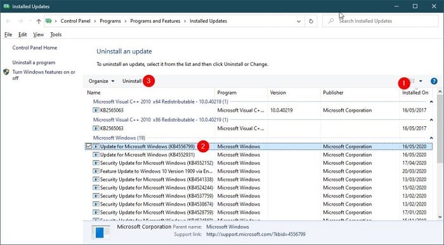Click the Search Installed Updates field
The image size is (444, 245).
point(381,21)
